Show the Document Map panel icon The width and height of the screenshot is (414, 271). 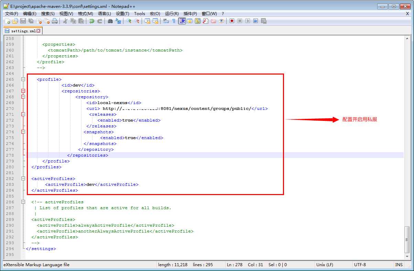click(x=198, y=21)
